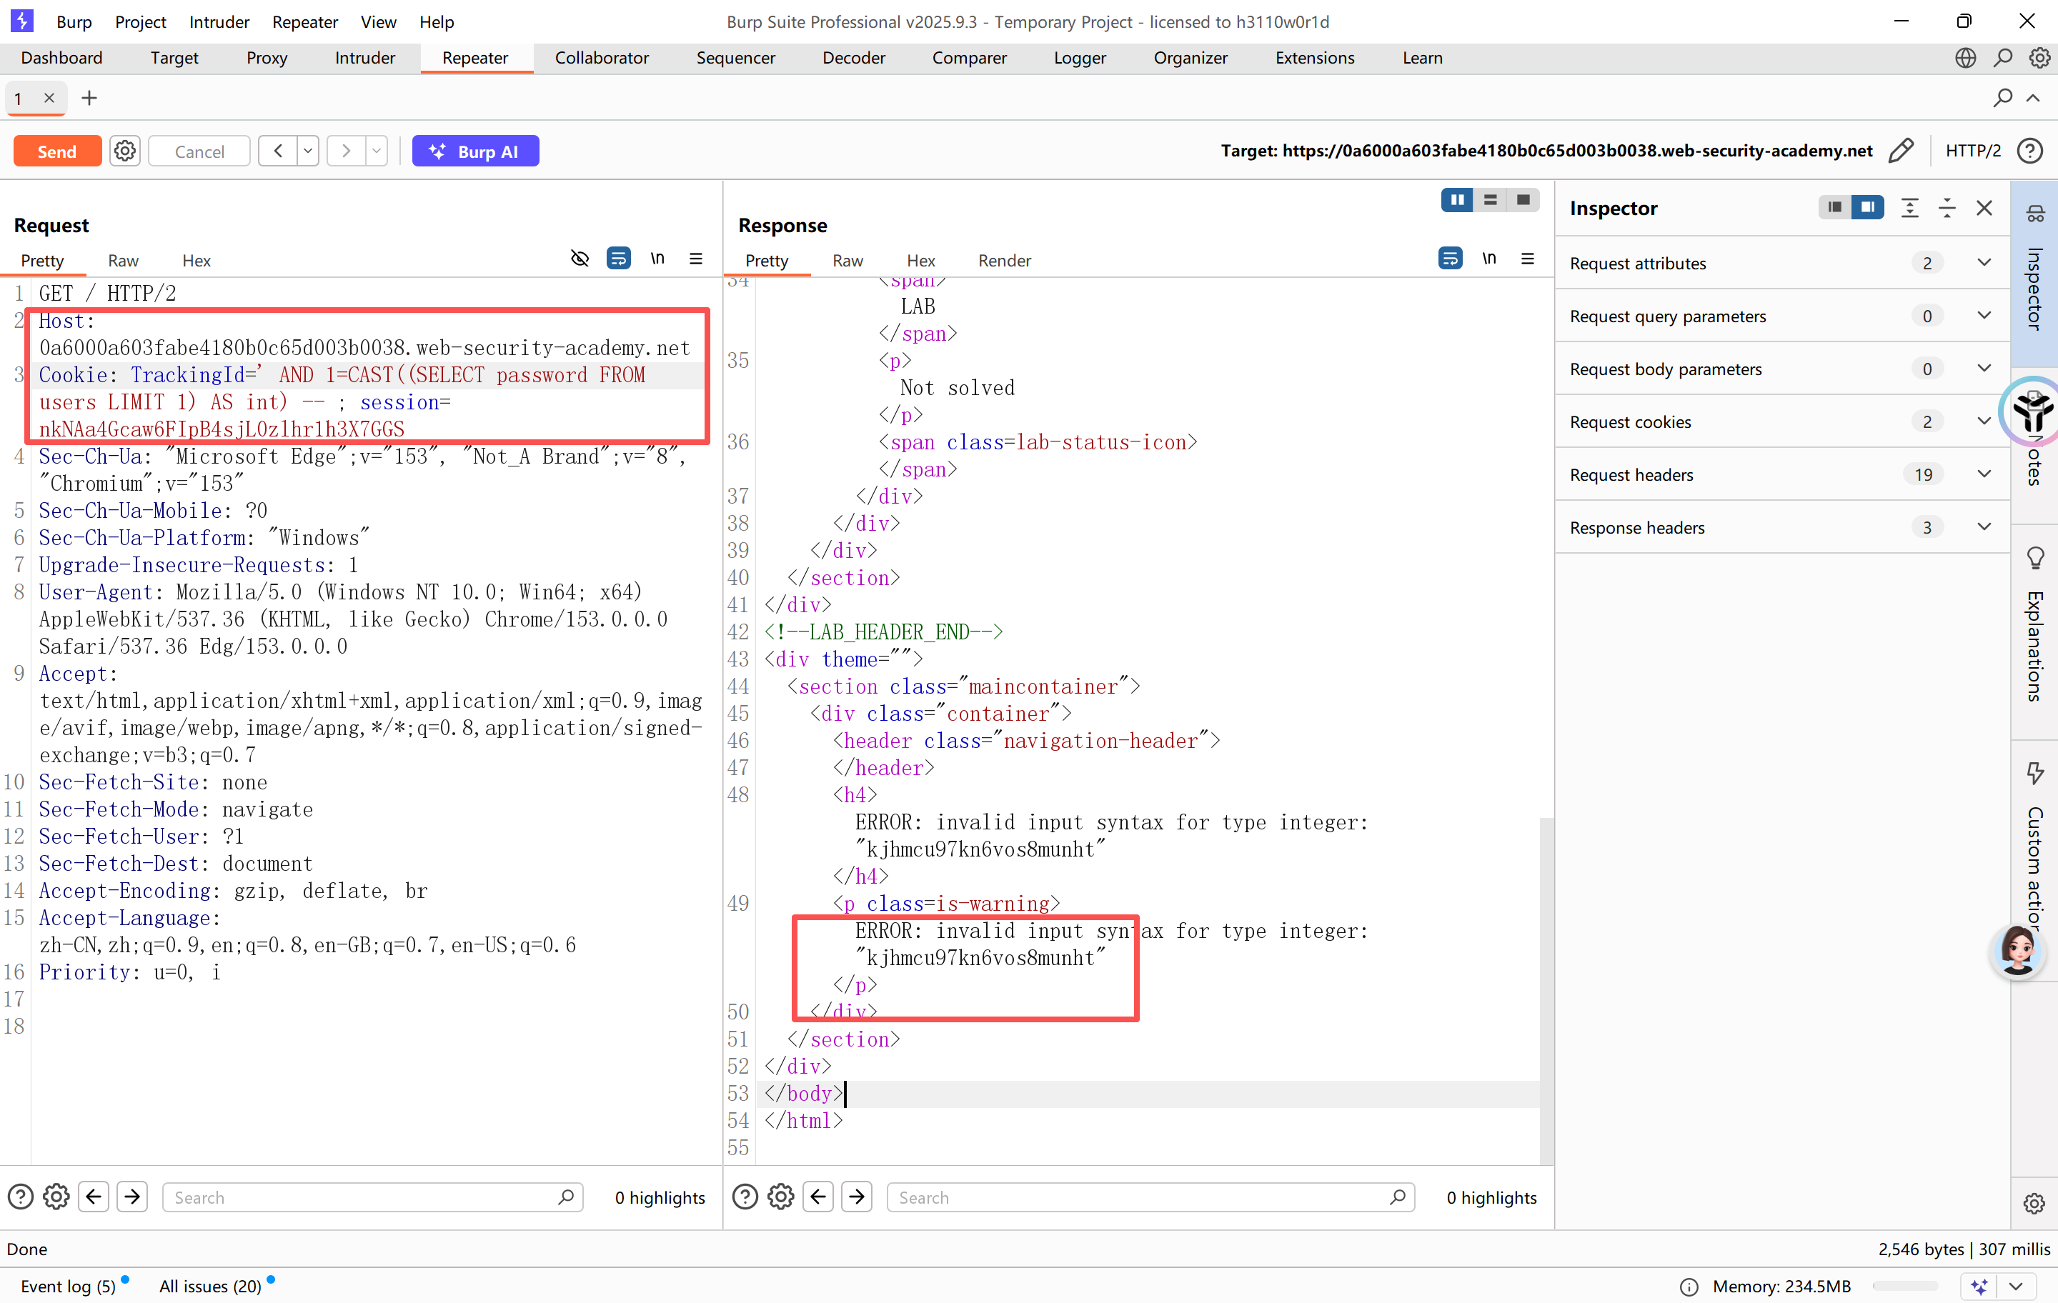Click the Send button
The image size is (2058, 1303).
57,151
